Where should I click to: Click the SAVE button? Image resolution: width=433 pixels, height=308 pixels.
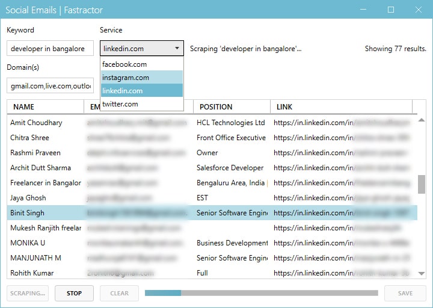405,293
